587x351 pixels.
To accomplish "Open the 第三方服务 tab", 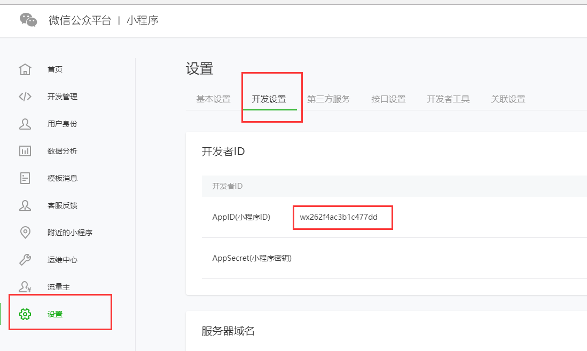I will (x=328, y=99).
